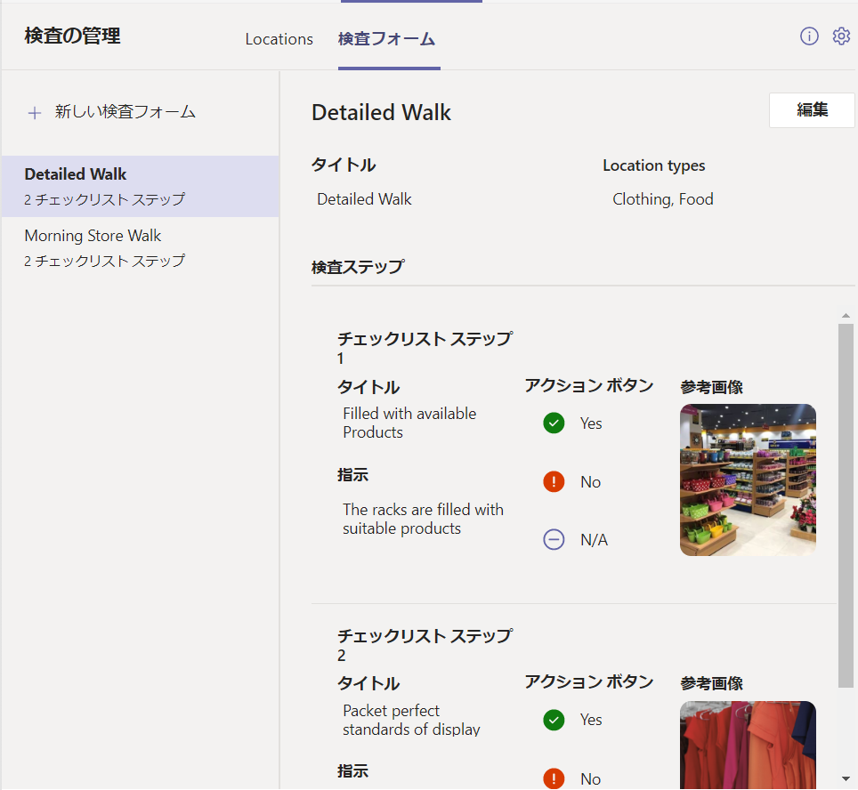
Task: Click the plus icon for new inspection form
Action: tap(35, 113)
